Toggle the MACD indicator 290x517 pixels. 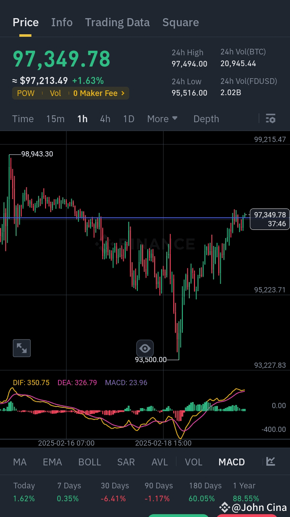tap(232, 462)
